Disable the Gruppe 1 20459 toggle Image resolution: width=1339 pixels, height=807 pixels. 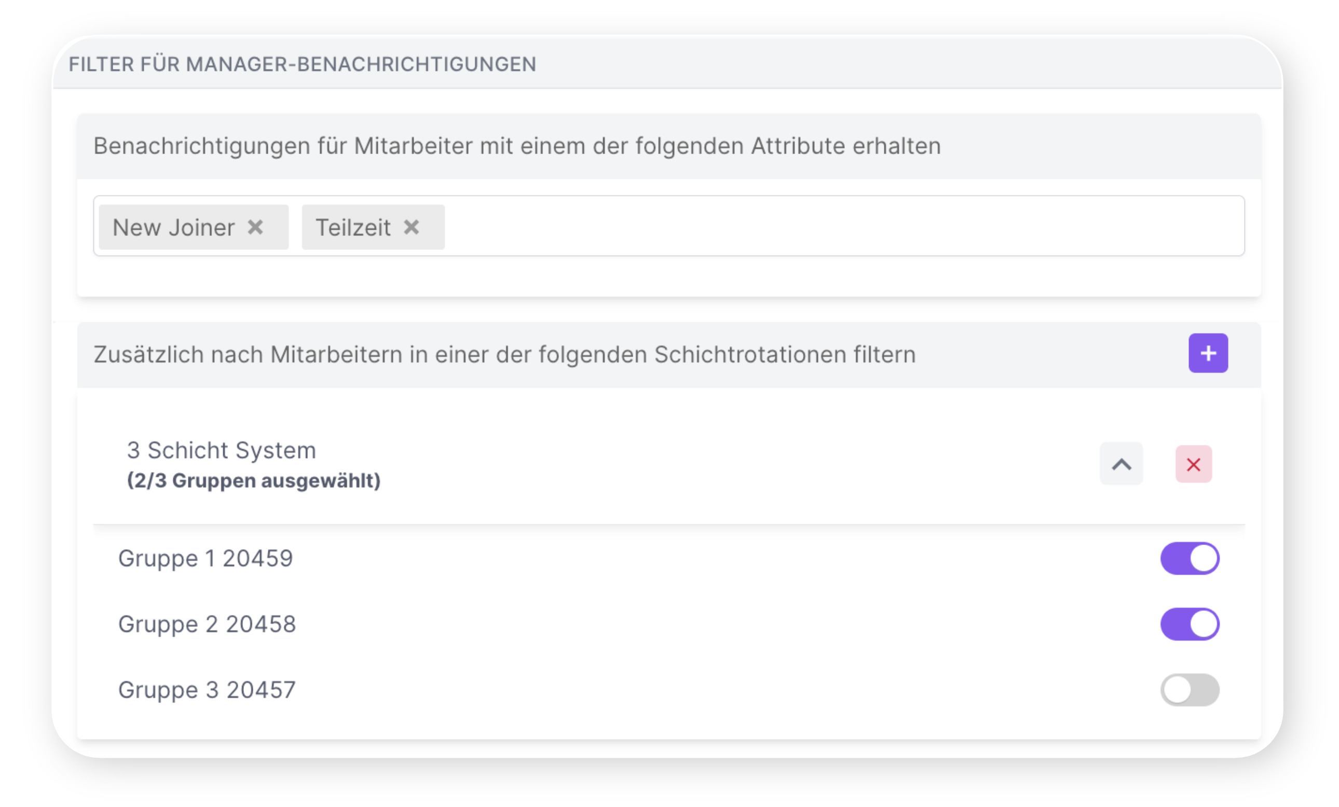click(1190, 558)
